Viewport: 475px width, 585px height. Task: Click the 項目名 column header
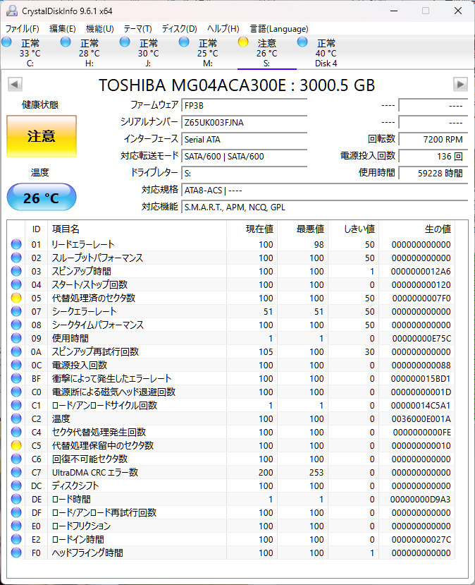click(x=137, y=229)
